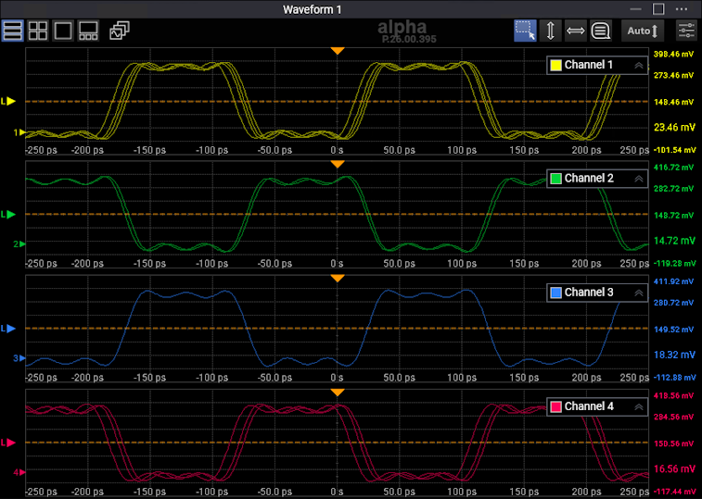Click the cascade windows icon
The width and height of the screenshot is (702, 499).
pyautogui.click(x=119, y=31)
